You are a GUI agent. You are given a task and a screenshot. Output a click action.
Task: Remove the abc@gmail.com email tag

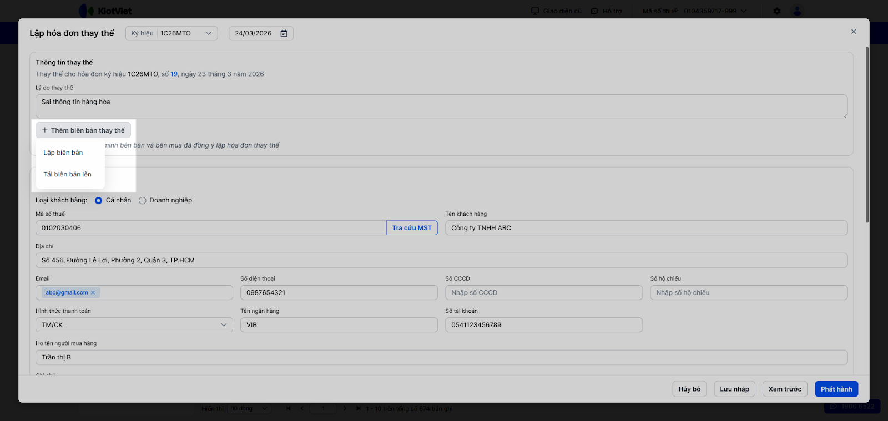[93, 292]
